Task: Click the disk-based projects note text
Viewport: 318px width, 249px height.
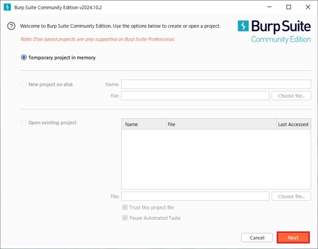Action: pyautogui.click(x=97, y=39)
